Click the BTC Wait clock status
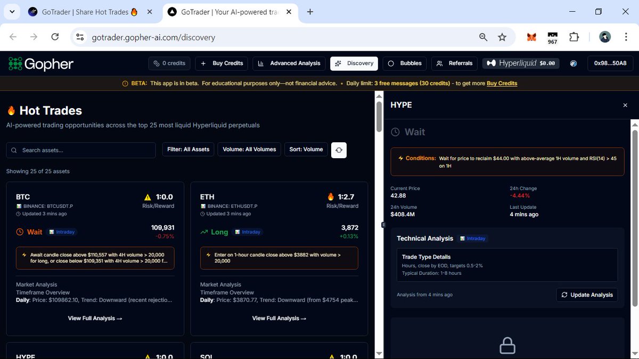 pyautogui.click(x=29, y=232)
